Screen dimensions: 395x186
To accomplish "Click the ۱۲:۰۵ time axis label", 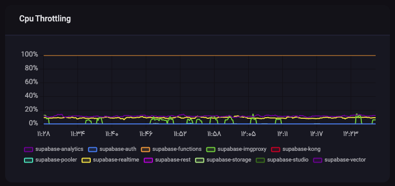I will coord(248,134).
